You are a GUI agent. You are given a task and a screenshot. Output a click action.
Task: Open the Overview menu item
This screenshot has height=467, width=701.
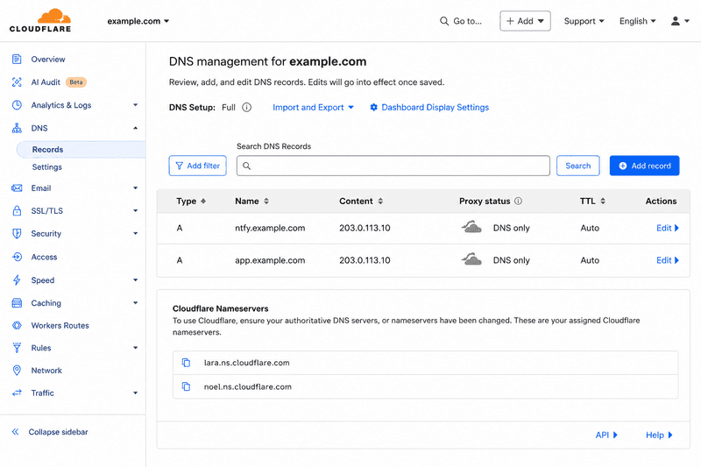(x=48, y=59)
